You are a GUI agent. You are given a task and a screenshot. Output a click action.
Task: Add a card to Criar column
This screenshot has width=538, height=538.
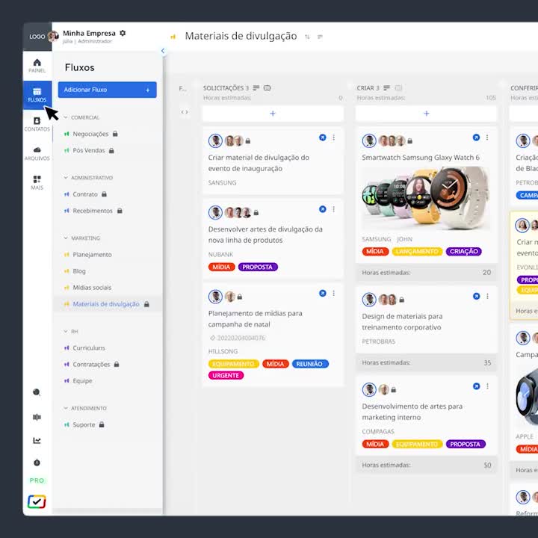[x=426, y=114]
